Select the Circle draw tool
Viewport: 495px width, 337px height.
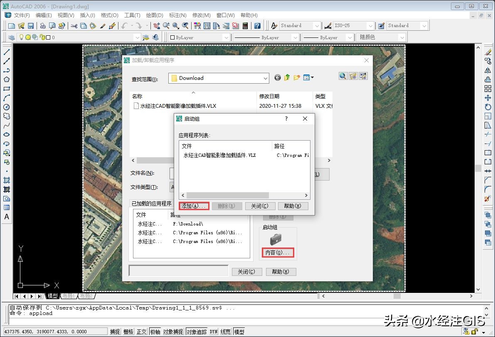(7, 107)
